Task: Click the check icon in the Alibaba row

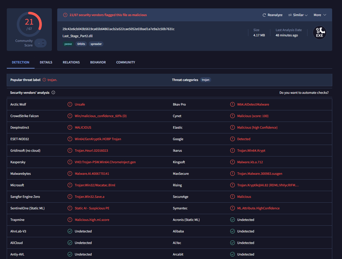Action: click(233, 231)
